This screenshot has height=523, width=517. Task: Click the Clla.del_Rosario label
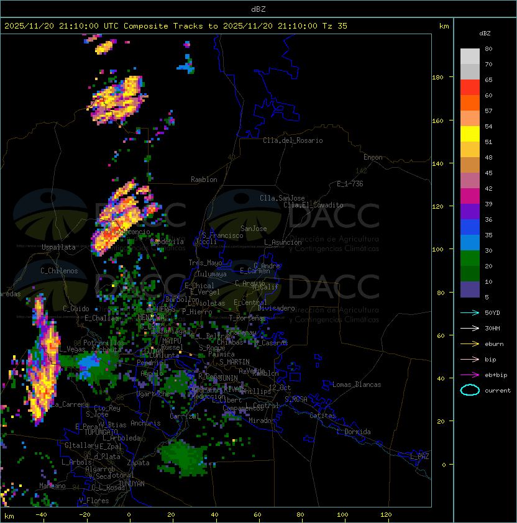point(293,140)
